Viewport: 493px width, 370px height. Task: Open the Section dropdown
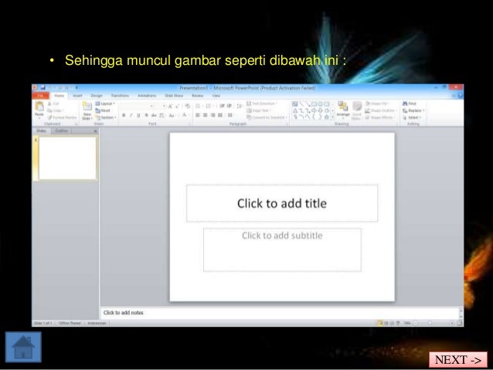click(x=106, y=117)
